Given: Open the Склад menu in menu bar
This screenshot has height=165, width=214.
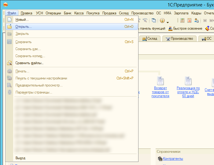Looking at the screenshot, I should (124, 13).
